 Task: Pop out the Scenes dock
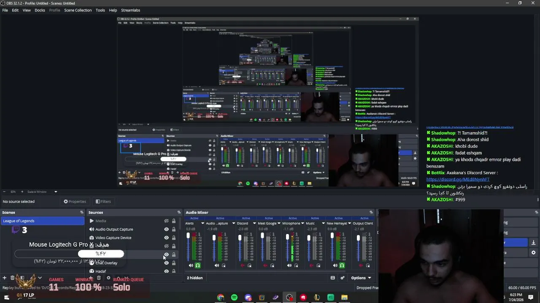[82, 213]
